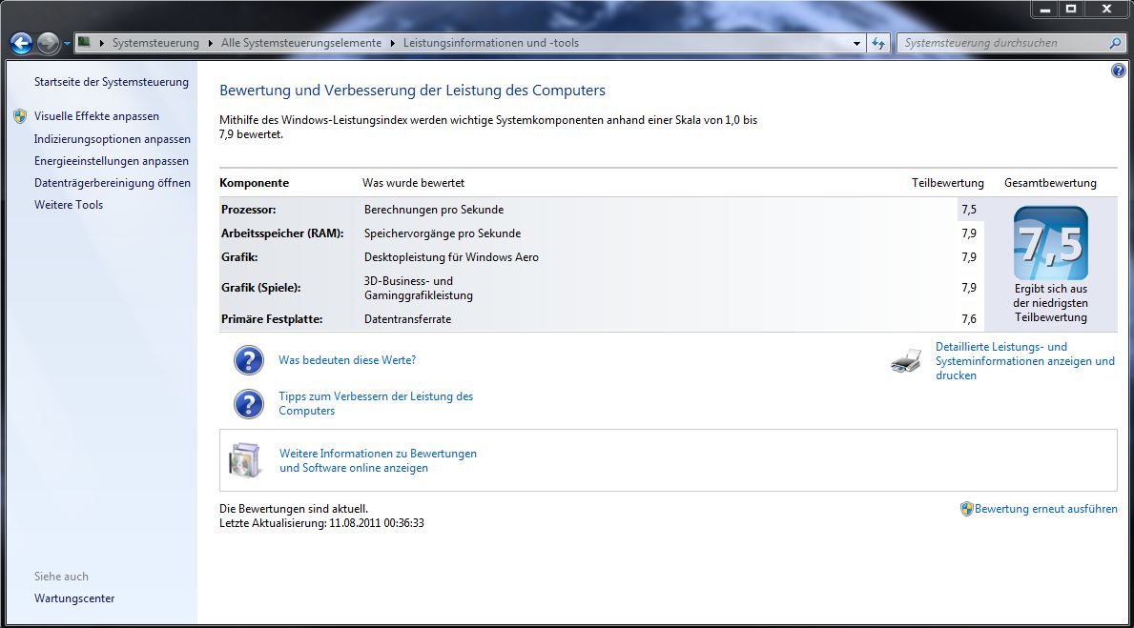The image size is (1134, 628).
Task: Click the magnifier search icon
Action: [1115, 44]
